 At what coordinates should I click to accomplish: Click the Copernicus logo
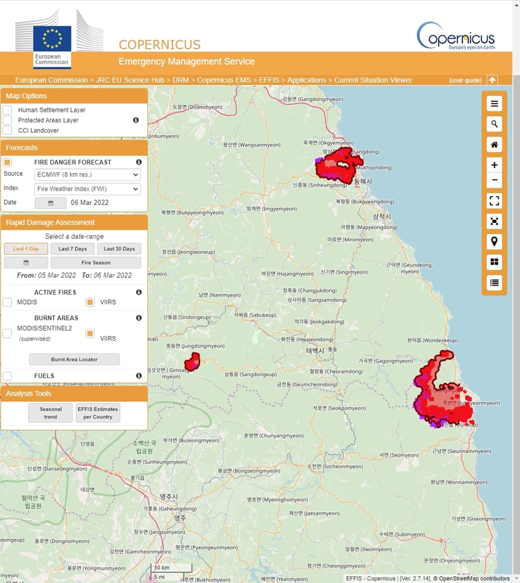(456, 35)
